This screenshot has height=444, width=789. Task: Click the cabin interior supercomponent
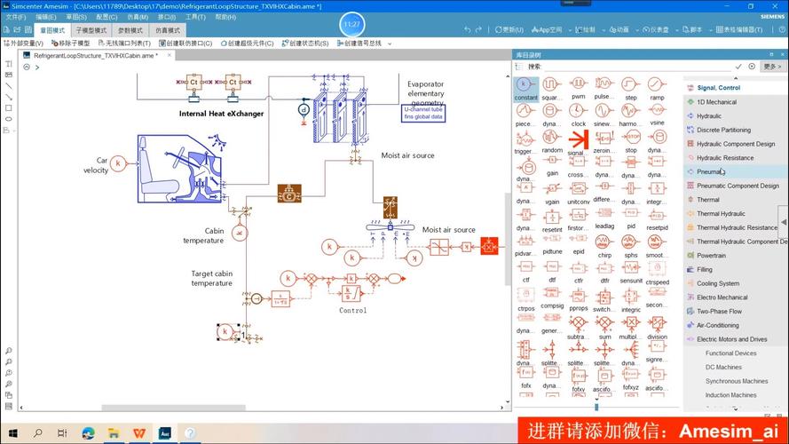coord(180,169)
